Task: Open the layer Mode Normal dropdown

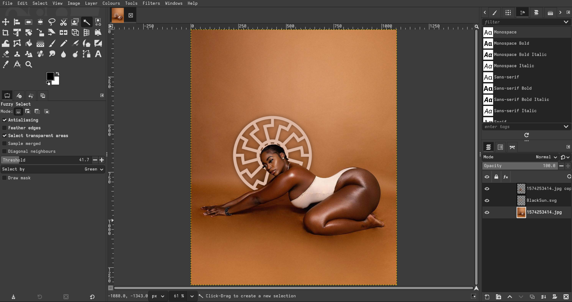Action: (520, 157)
